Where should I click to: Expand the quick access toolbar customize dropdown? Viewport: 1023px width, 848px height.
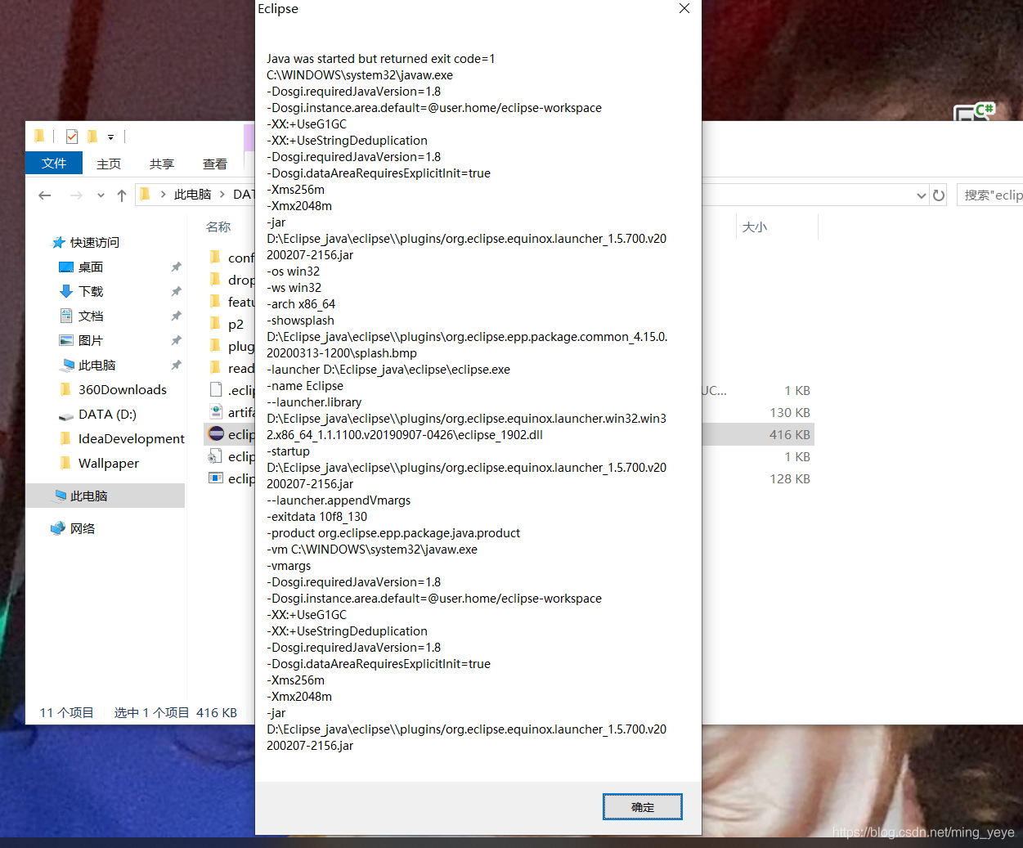click(110, 137)
